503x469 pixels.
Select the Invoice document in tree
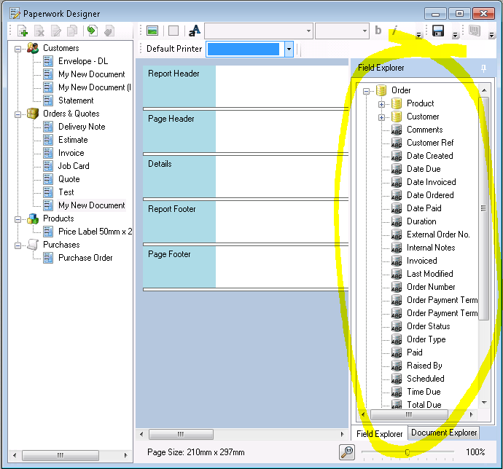(71, 153)
